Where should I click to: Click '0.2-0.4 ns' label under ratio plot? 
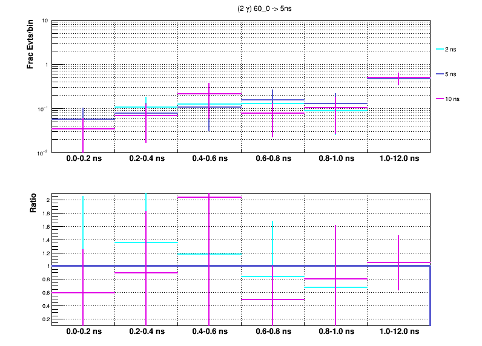pos(146,332)
